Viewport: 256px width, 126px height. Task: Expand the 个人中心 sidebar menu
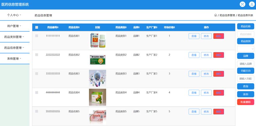pos(14,15)
